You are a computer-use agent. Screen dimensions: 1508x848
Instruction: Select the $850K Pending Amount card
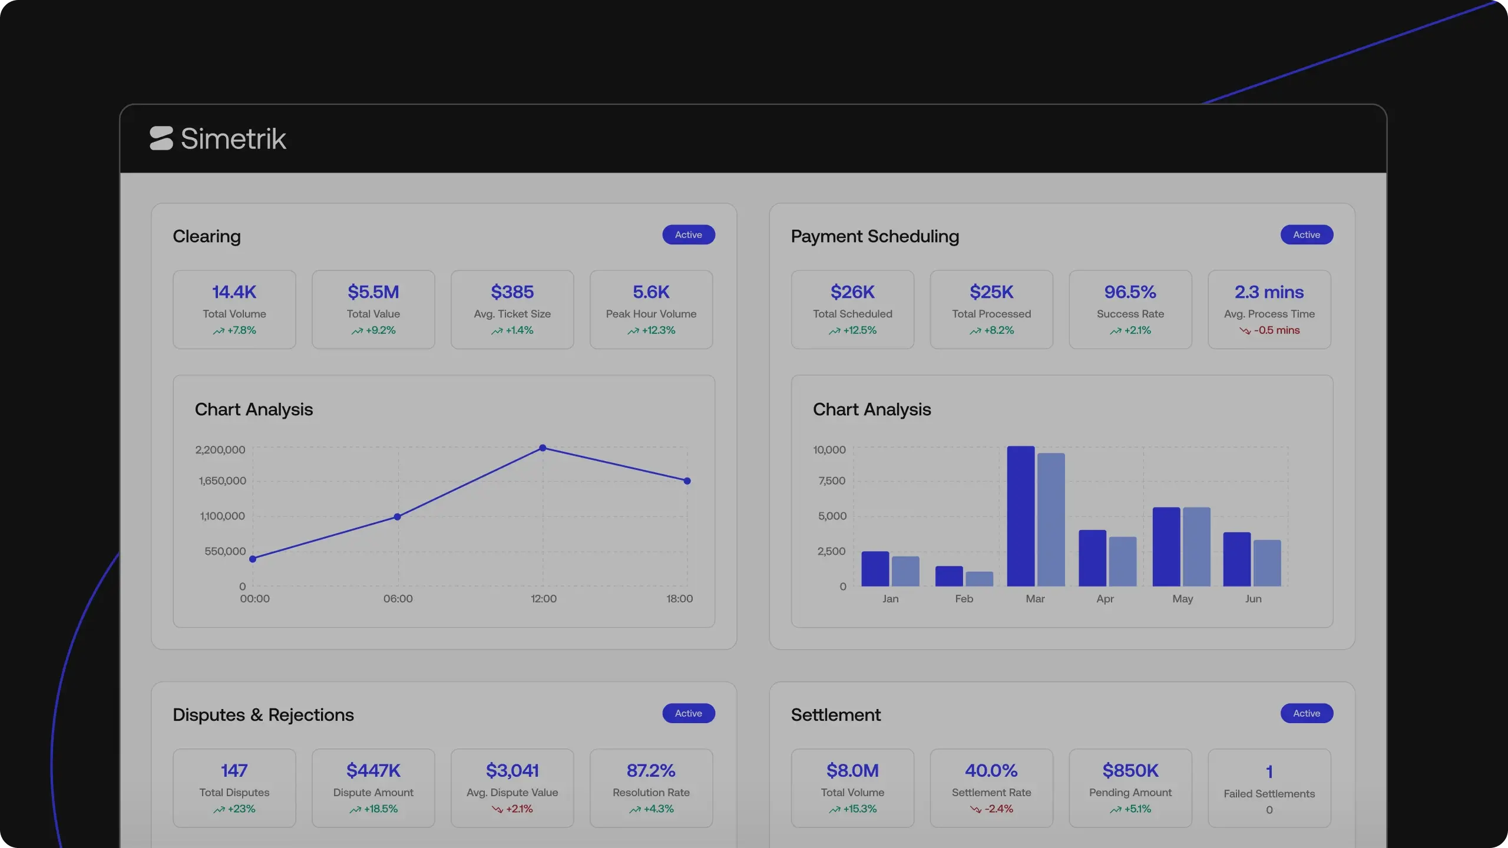click(x=1130, y=788)
